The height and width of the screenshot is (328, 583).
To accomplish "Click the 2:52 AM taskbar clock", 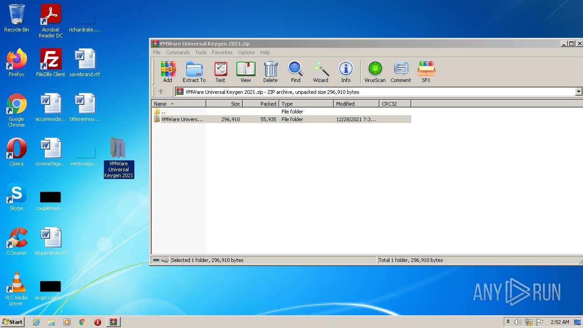I will (x=560, y=322).
